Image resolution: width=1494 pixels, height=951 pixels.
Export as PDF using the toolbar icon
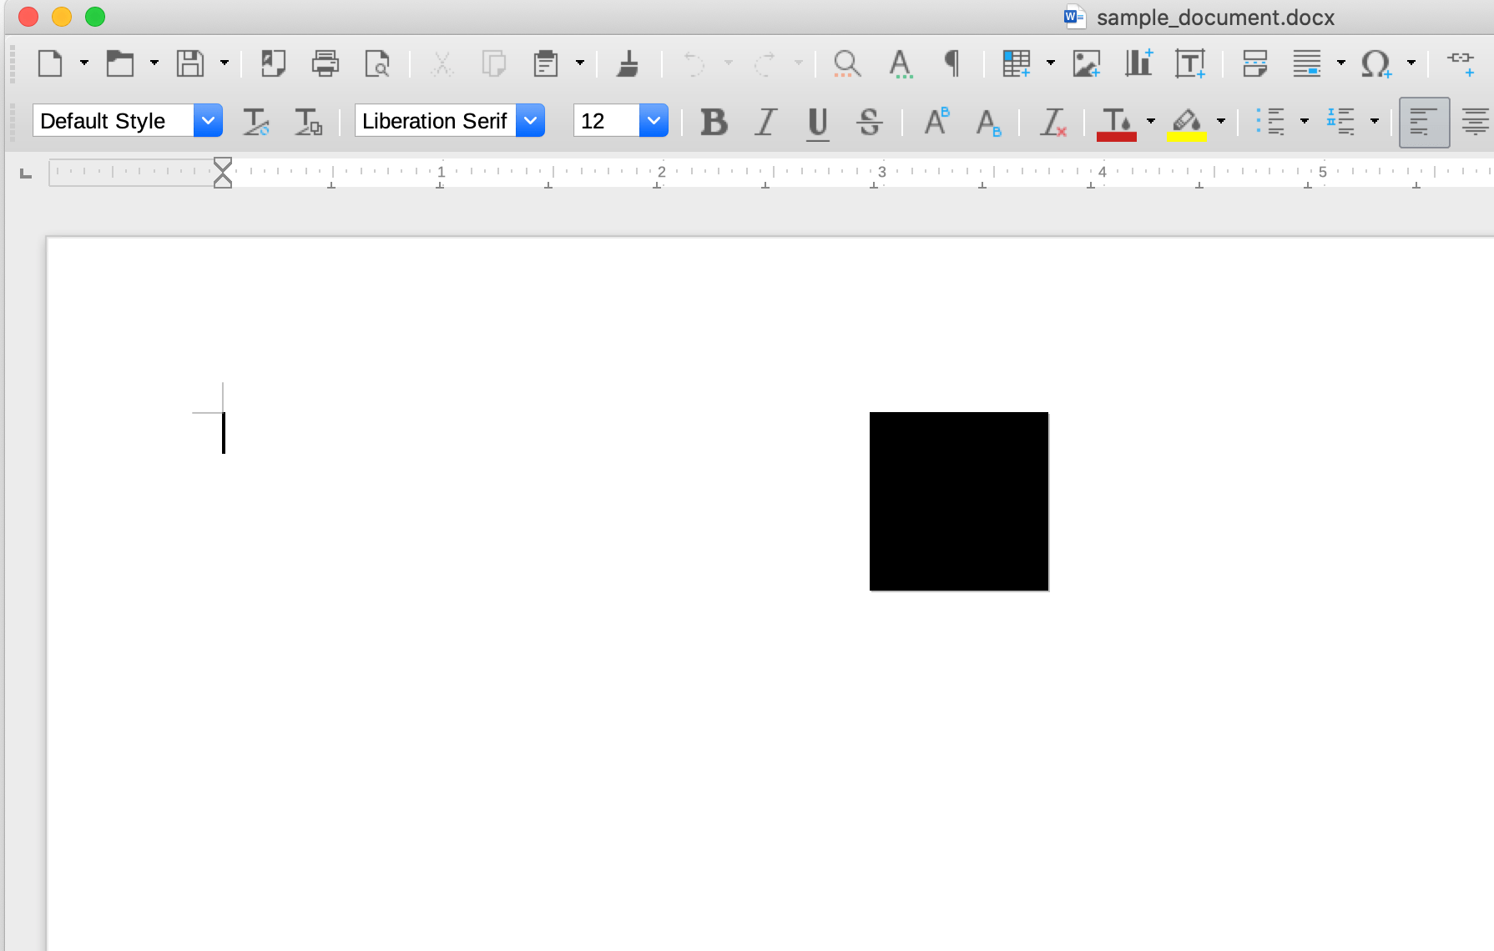coord(273,63)
